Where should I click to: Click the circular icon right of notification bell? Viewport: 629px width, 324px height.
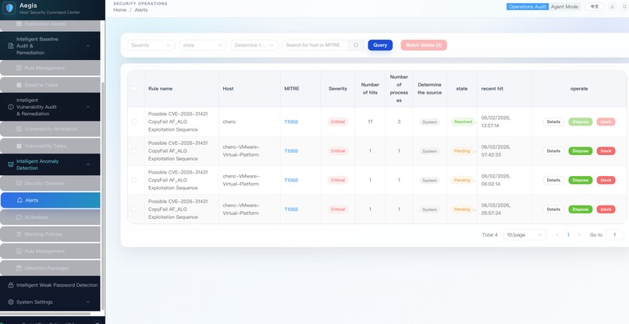(624, 7)
